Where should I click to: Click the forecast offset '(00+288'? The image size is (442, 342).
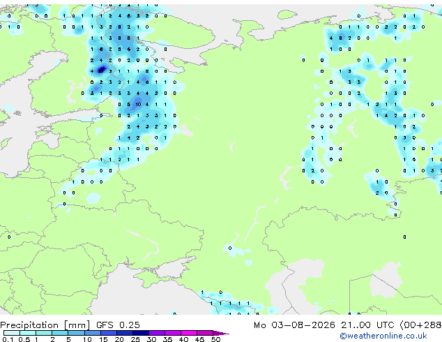click(420, 325)
